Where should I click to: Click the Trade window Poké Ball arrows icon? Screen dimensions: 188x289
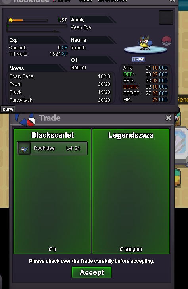point(25,119)
